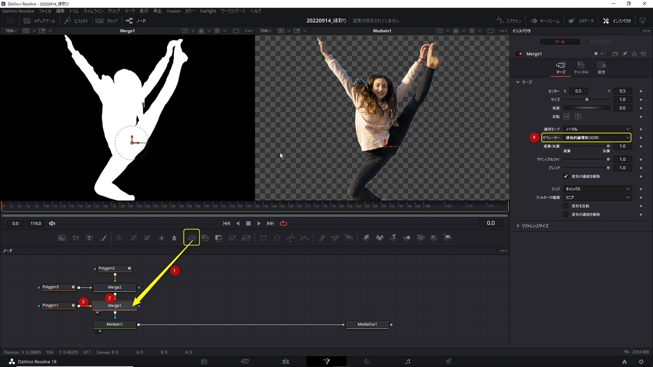Open the Cut page icon
Screen dimensions: 653x367
(245, 361)
